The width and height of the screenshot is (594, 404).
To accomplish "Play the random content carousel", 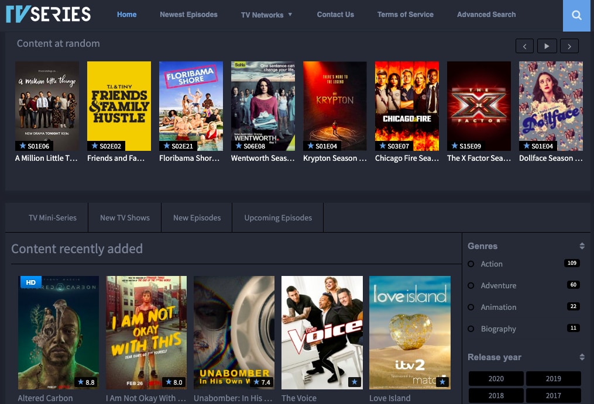I will click(547, 46).
